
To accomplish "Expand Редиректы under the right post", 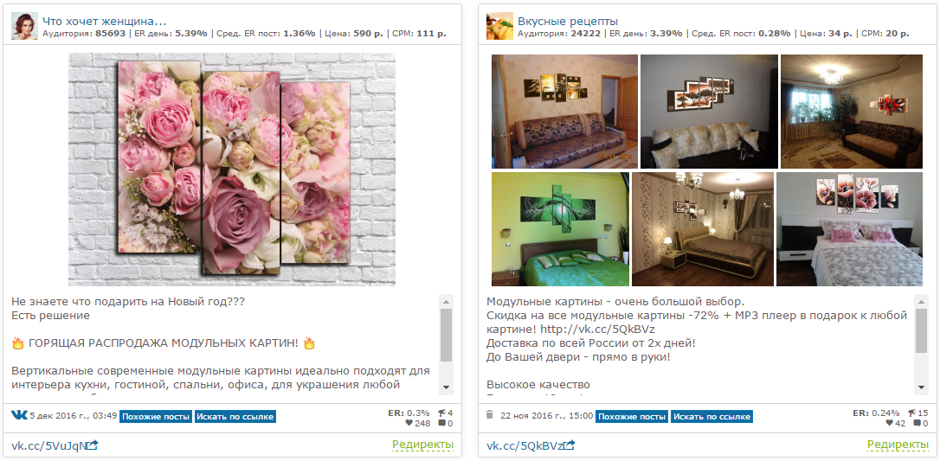I will tap(898, 445).
